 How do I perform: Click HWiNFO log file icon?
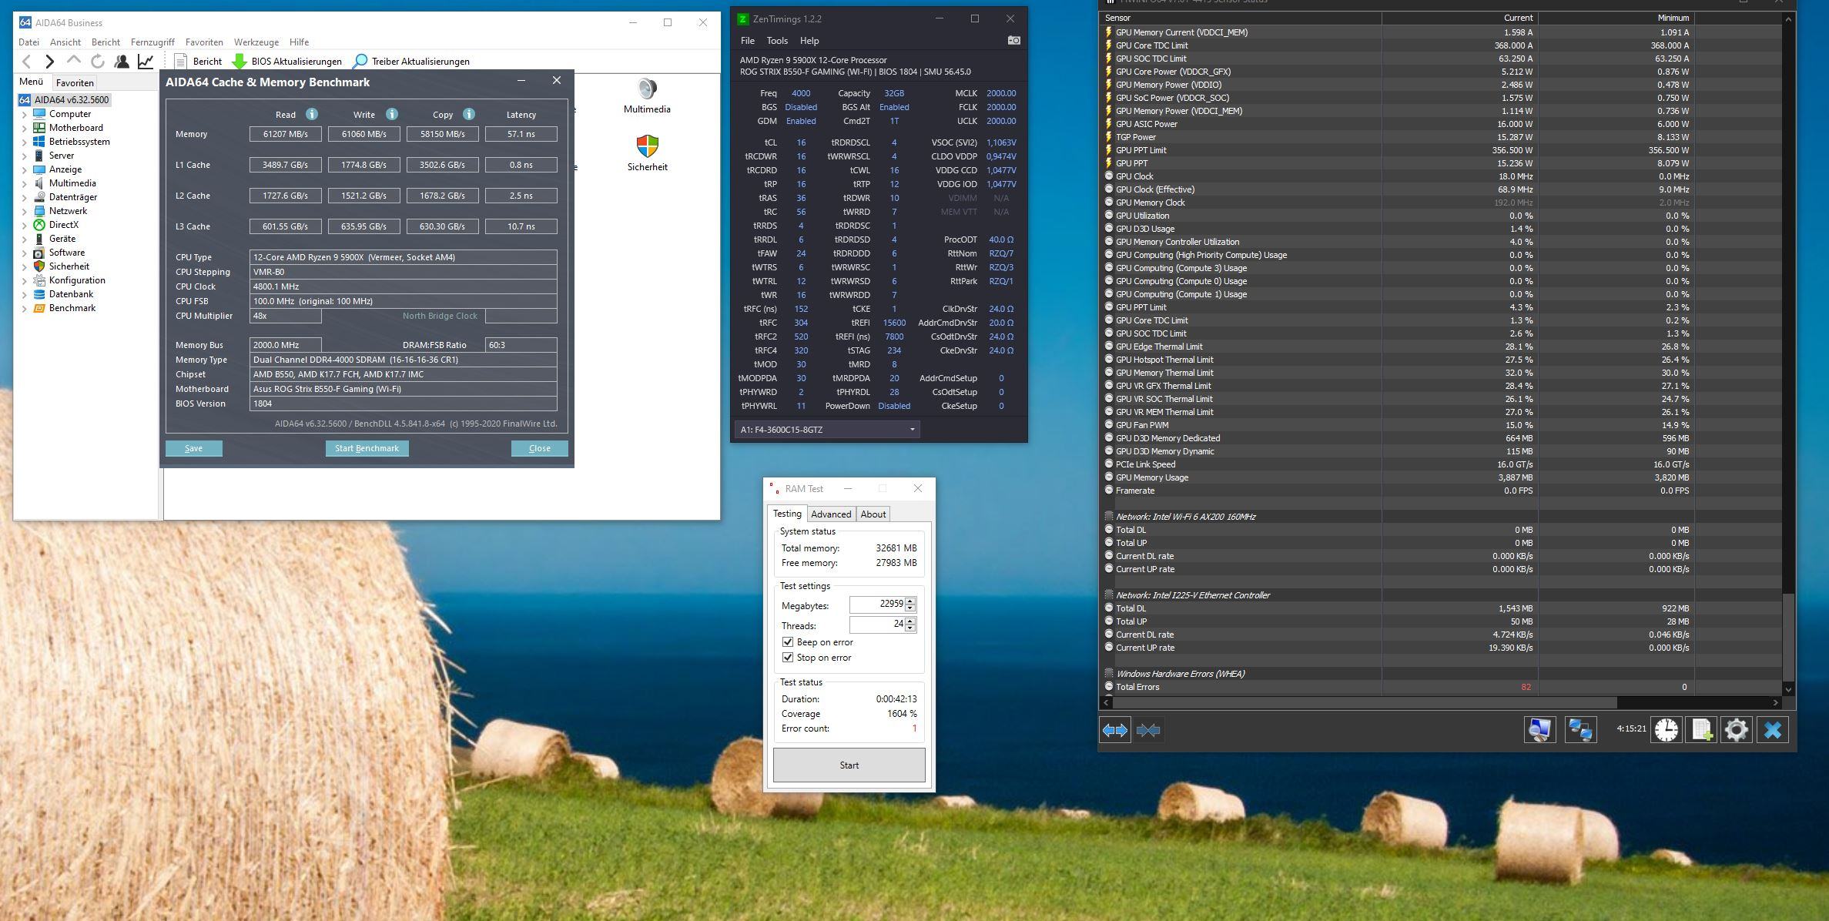click(x=1702, y=730)
